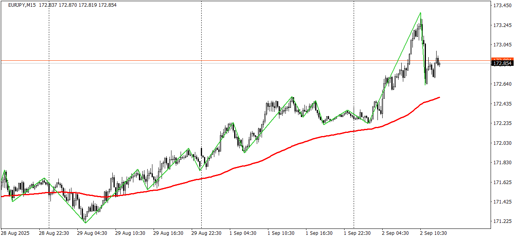The image size is (516, 238).
Task: Select the open value 172.837 in header
Action: pos(48,5)
